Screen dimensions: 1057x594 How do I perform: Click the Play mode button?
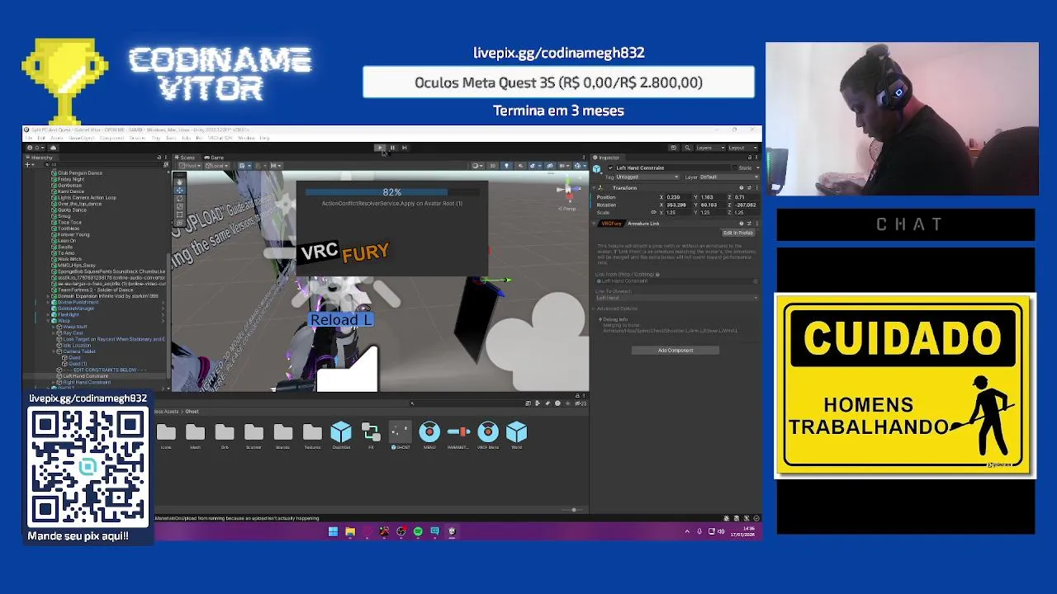(380, 148)
